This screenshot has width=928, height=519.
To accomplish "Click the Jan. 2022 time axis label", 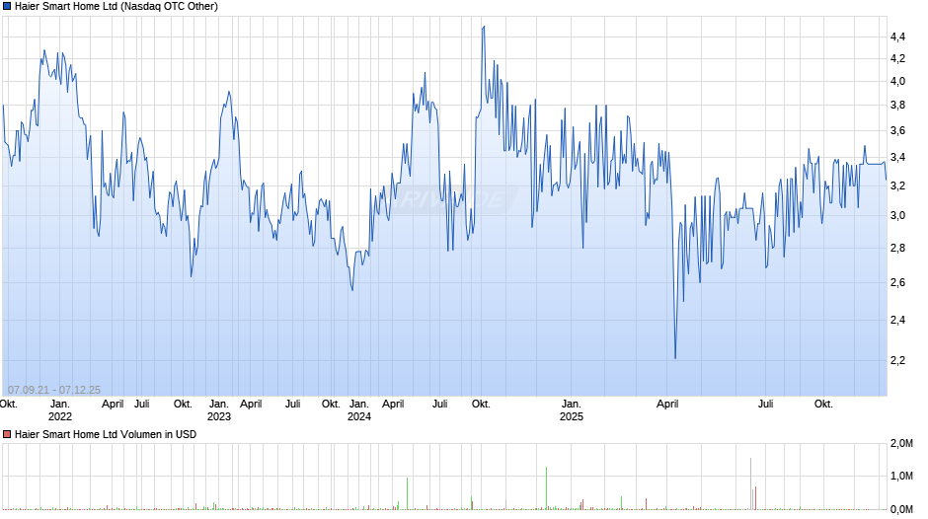I will click(x=60, y=410).
